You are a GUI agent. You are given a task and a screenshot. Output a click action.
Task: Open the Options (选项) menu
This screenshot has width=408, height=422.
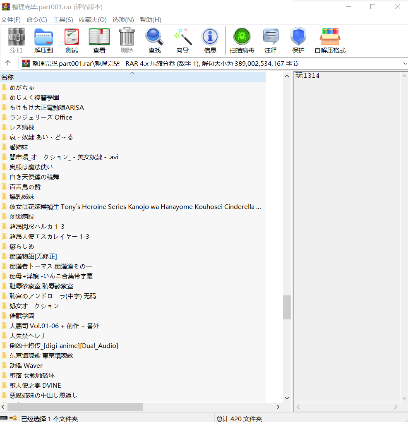pos(123,19)
